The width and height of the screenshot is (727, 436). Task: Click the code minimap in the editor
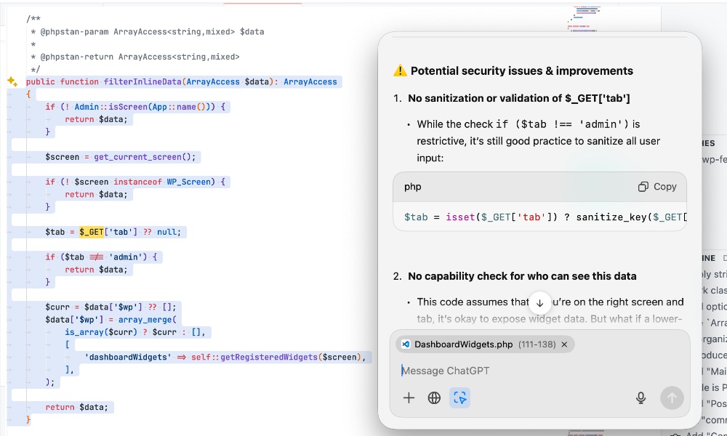(583, 20)
